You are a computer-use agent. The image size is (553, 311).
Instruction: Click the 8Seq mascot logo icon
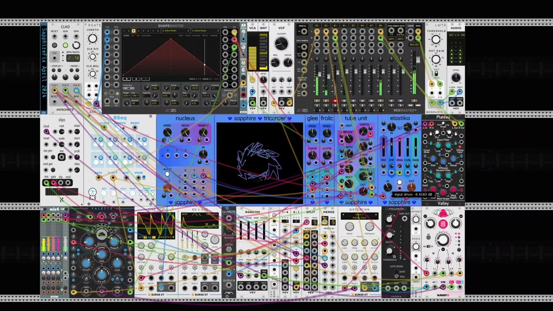coord(92,194)
